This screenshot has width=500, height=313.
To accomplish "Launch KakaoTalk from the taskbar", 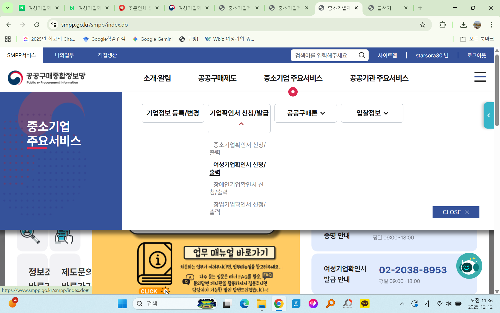I will (365, 304).
